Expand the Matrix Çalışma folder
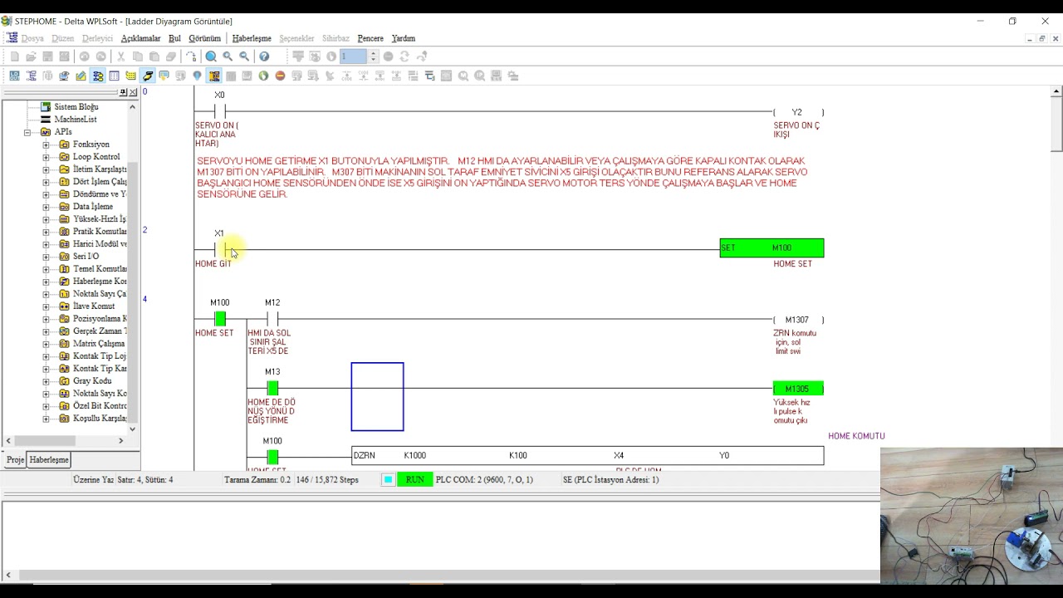 pos(46,343)
